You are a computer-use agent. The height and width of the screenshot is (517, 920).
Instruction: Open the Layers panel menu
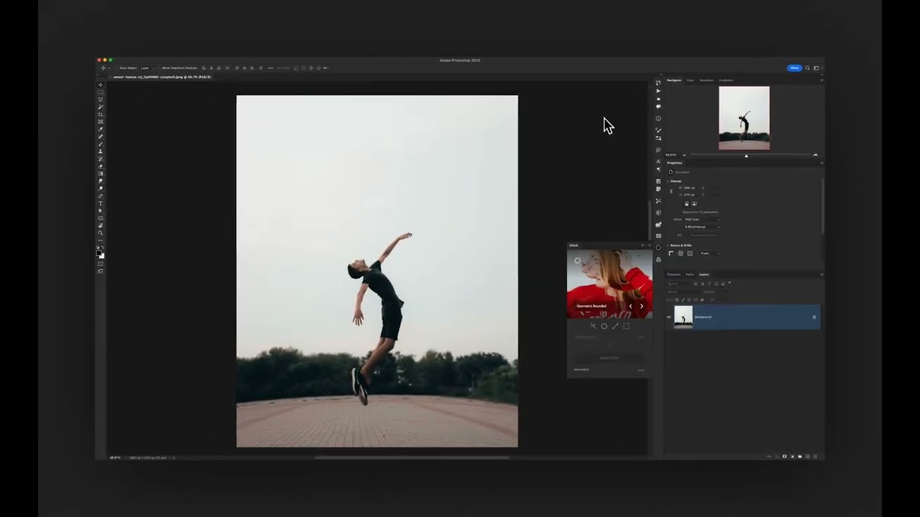pyautogui.click(x=822, y=274)
